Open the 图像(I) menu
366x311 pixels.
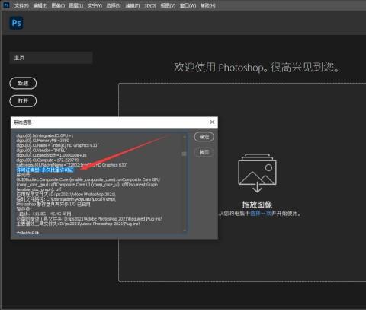coord(58,5)
